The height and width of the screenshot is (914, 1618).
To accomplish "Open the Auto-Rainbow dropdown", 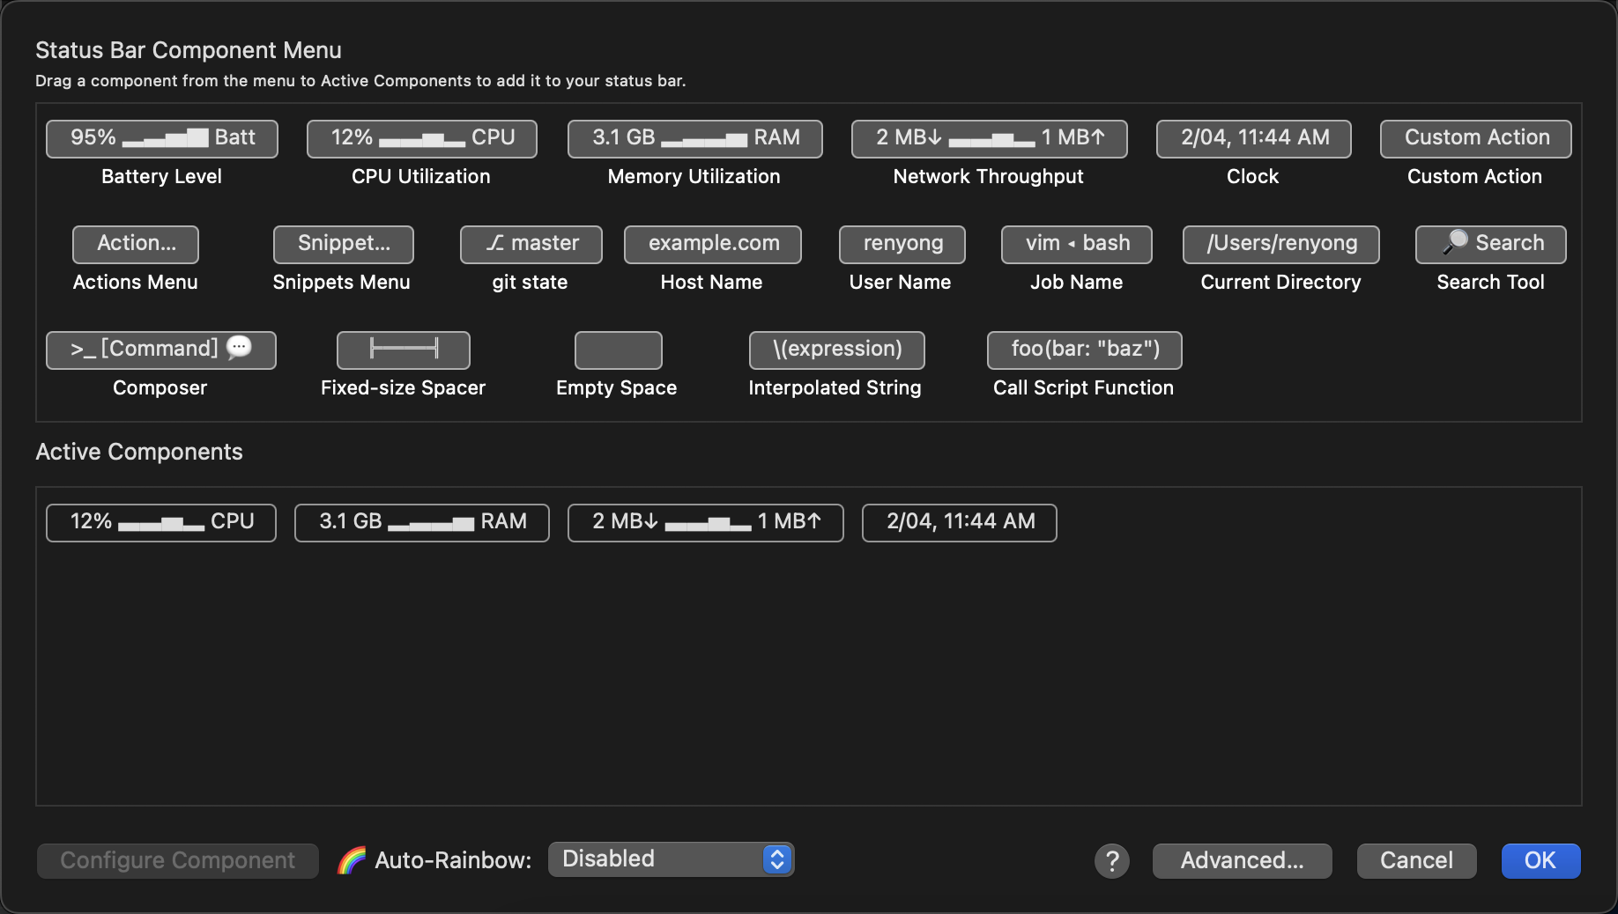I will tap(672, 859).
